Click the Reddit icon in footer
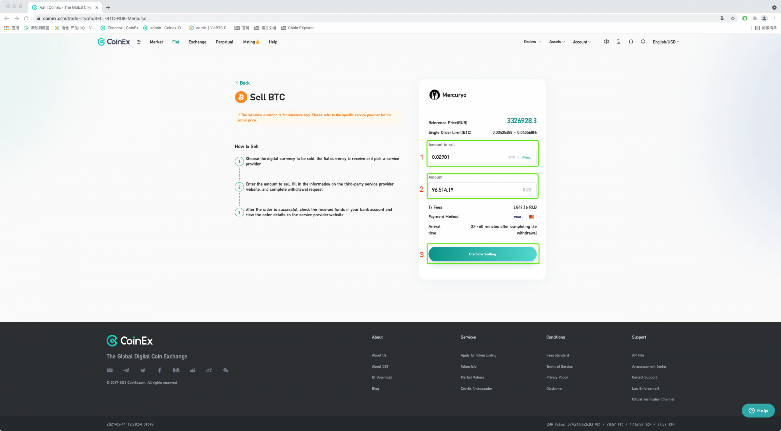This screenshot has width=781, height=431. click(193, 371)
